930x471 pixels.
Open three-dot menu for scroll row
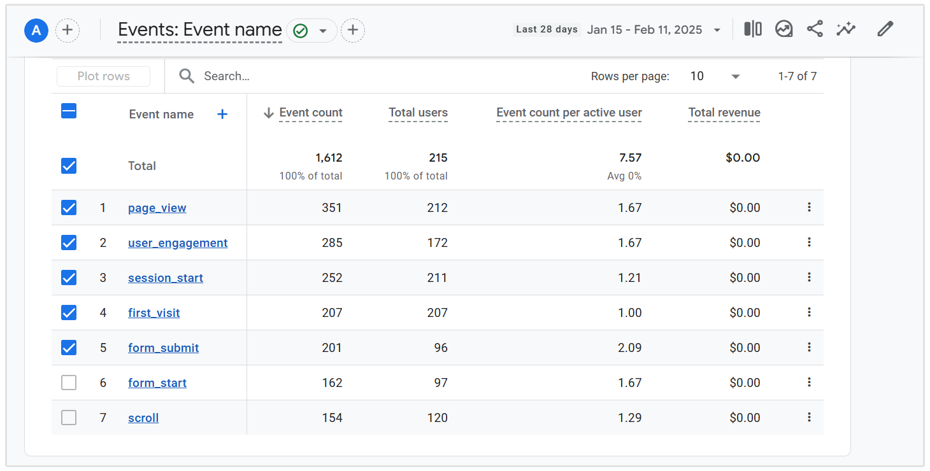(x=809, y=418)
